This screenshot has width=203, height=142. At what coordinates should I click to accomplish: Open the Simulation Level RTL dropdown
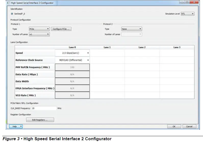(188, 14)
